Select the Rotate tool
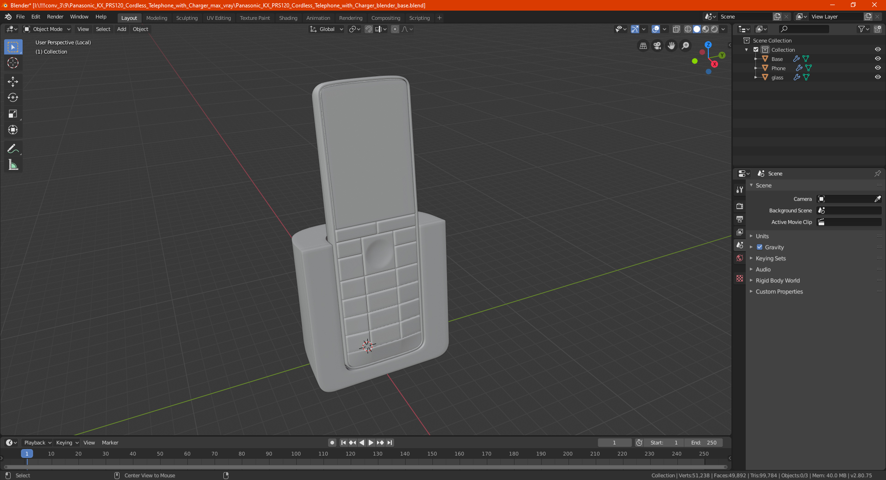886x480 pixels. 13,98
